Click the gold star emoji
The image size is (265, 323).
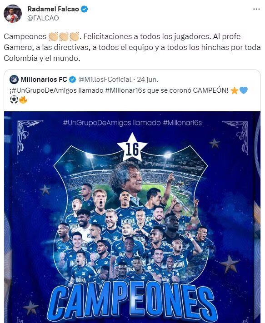coord(234,90)
